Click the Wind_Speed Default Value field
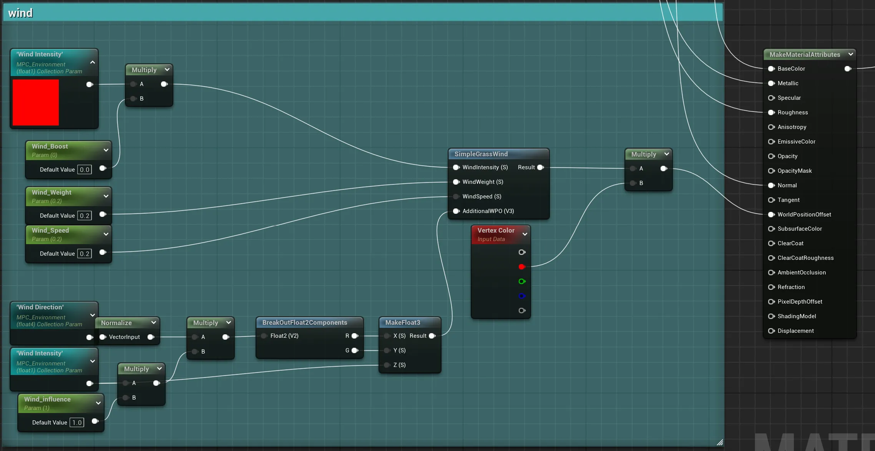Screen dimensions: 875x451 click(x=85, y=254)
